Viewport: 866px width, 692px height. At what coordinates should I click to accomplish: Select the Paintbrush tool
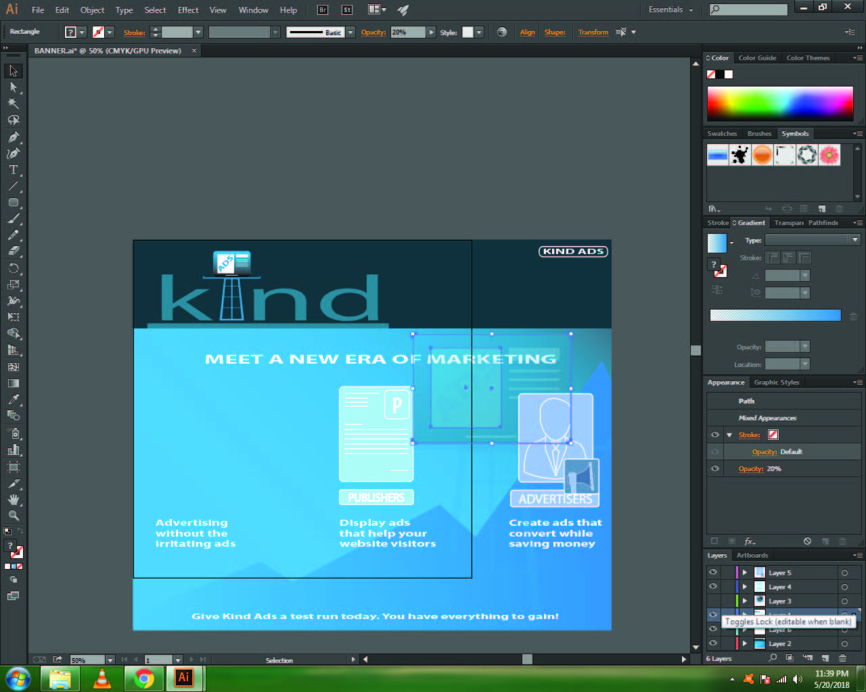14,219
